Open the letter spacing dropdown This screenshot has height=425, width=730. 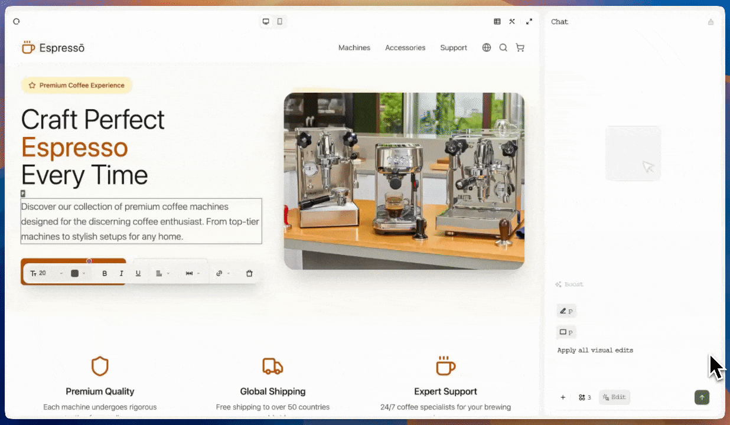[192, 273]
